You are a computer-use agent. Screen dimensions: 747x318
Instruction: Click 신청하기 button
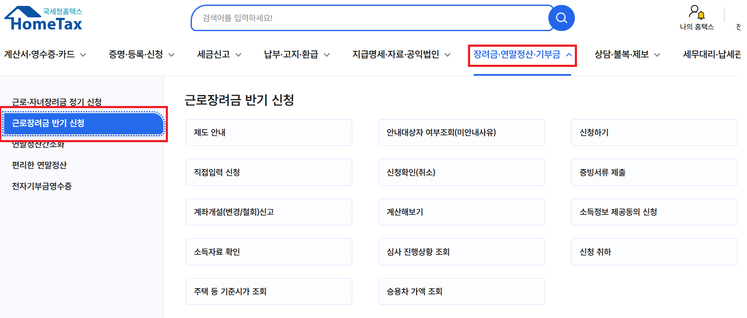click(654, 132)
